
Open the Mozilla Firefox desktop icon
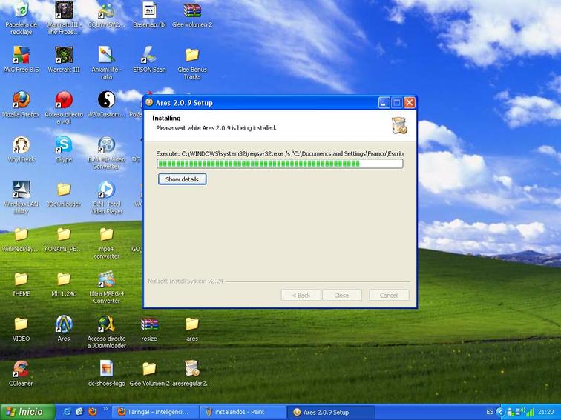click(x=21, y=100)
